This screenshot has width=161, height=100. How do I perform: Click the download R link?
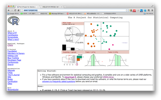point(70,77)
